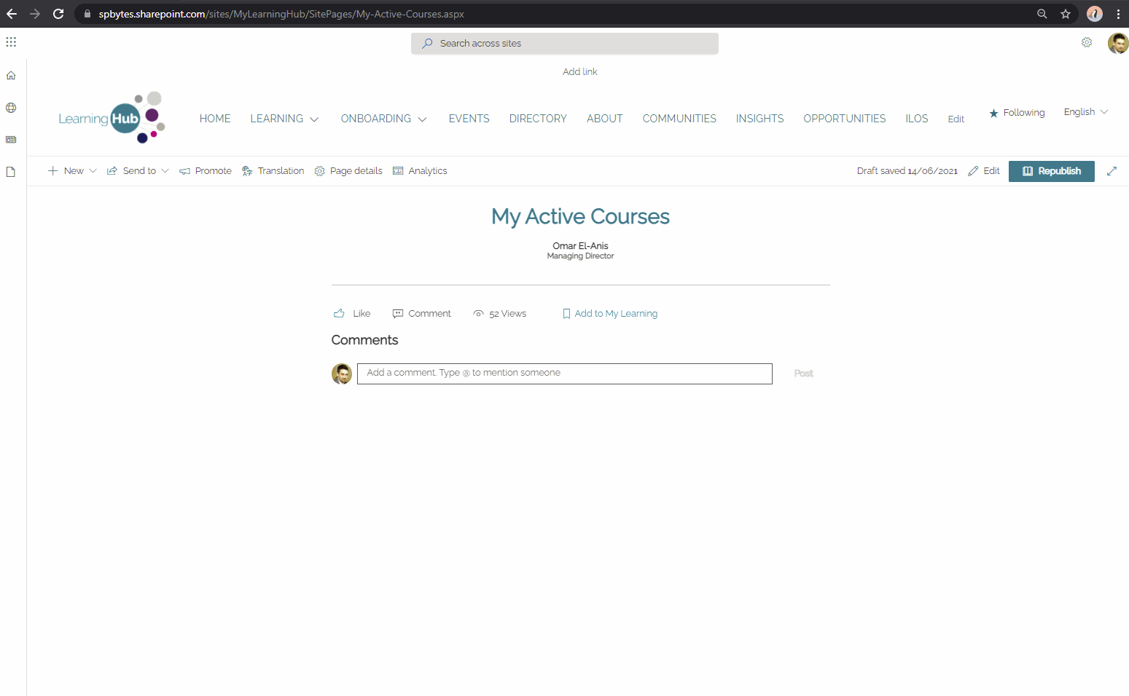Open page Analytics
The image size is (1129, 696).
click(420, 171)
